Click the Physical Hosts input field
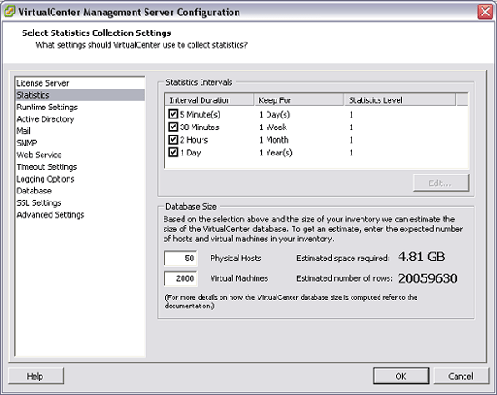The image size is (497, 395). click(181, 258)
